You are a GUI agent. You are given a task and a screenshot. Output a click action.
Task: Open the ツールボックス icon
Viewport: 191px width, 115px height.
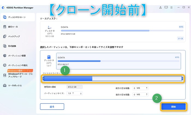5,86
